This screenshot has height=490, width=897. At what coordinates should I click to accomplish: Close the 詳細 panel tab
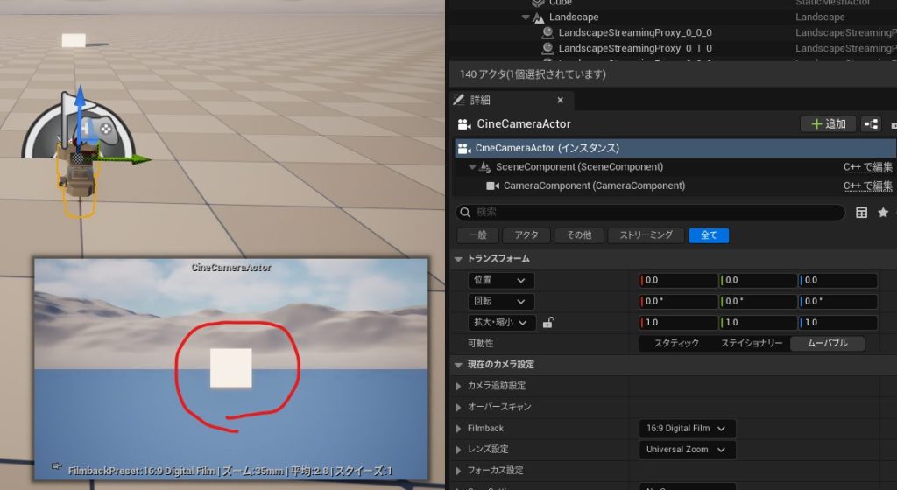point(560,100)
